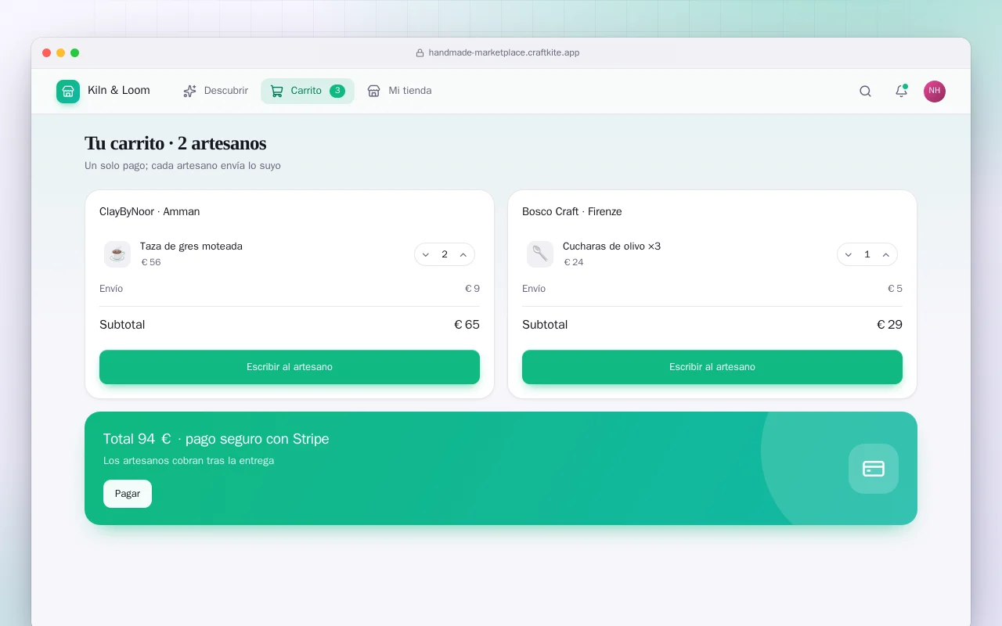
Task: Decrease quantity of Cucharas de olivo ×3
Action: tap(849, 254)
